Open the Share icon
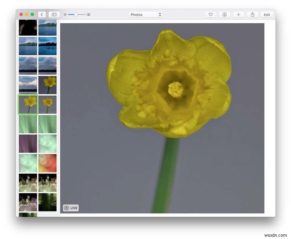The height and width of the screenshot is (239, 291). click(252, 15)
